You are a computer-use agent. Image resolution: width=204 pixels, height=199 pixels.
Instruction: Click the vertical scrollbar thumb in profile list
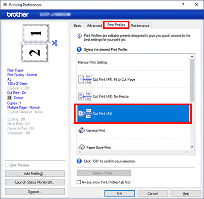[192, 80]
